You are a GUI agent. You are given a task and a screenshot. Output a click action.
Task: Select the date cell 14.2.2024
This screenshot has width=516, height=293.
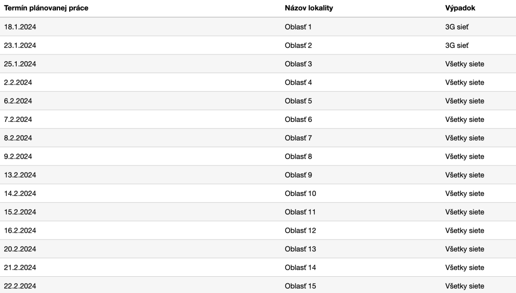pos(20,193)
